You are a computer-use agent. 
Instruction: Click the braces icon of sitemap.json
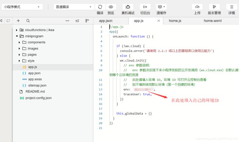24,85
